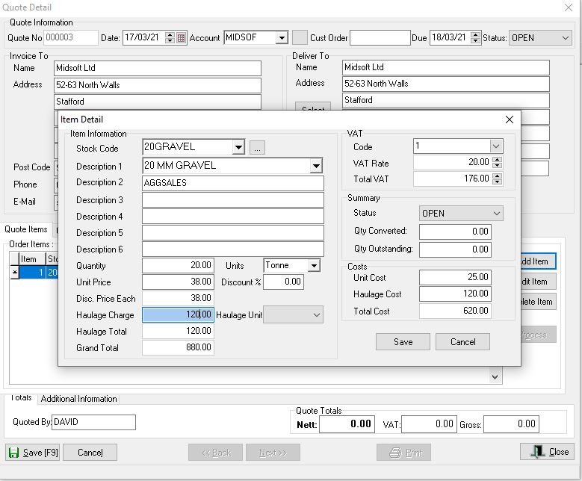Image resolution: width=582 pixels, height=481 pixels.
Task: Open the Haulage Unit dropdown
Action: 293,314
